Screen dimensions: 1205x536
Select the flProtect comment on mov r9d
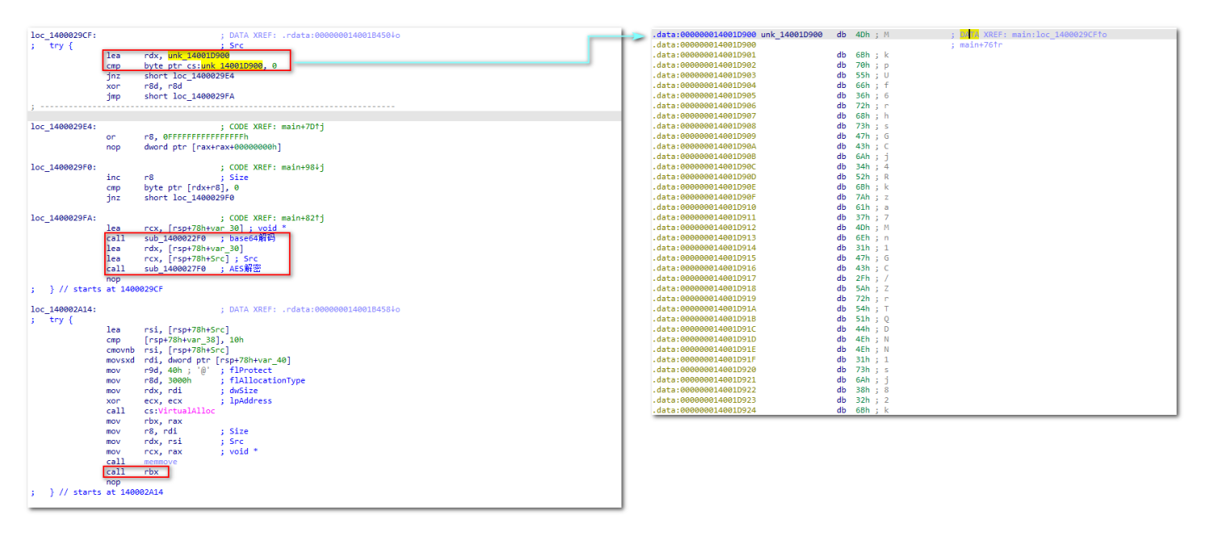click(249, 370)
